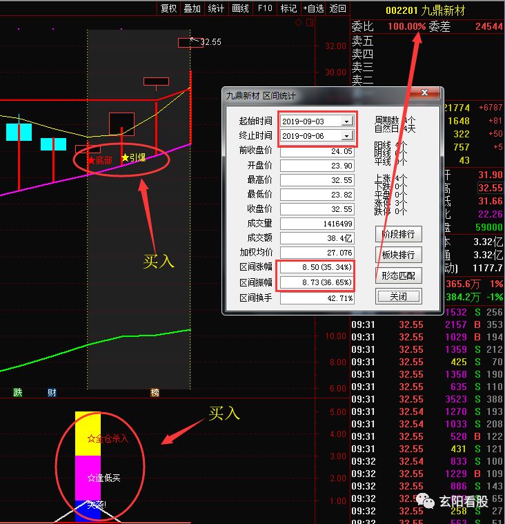Click the stock title 002201 九鼎新材
Viewport: 505px width, 524px height.
[425, 10]
